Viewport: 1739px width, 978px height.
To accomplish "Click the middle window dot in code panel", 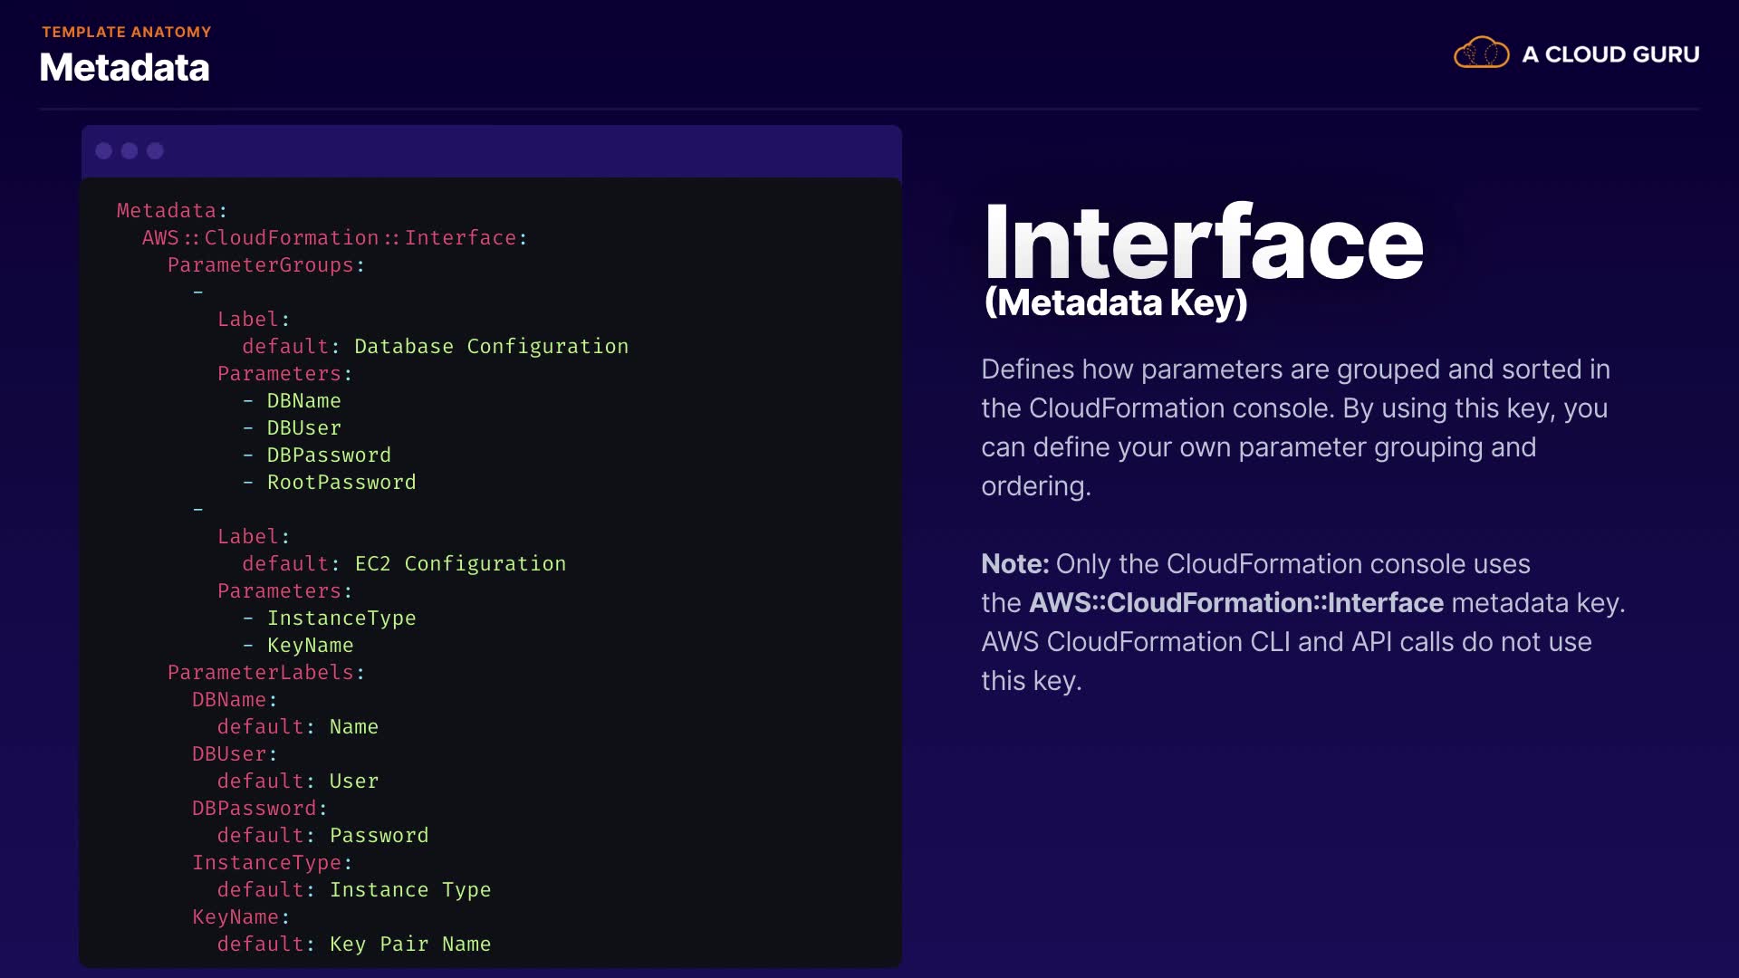I will tap(130, 151).
